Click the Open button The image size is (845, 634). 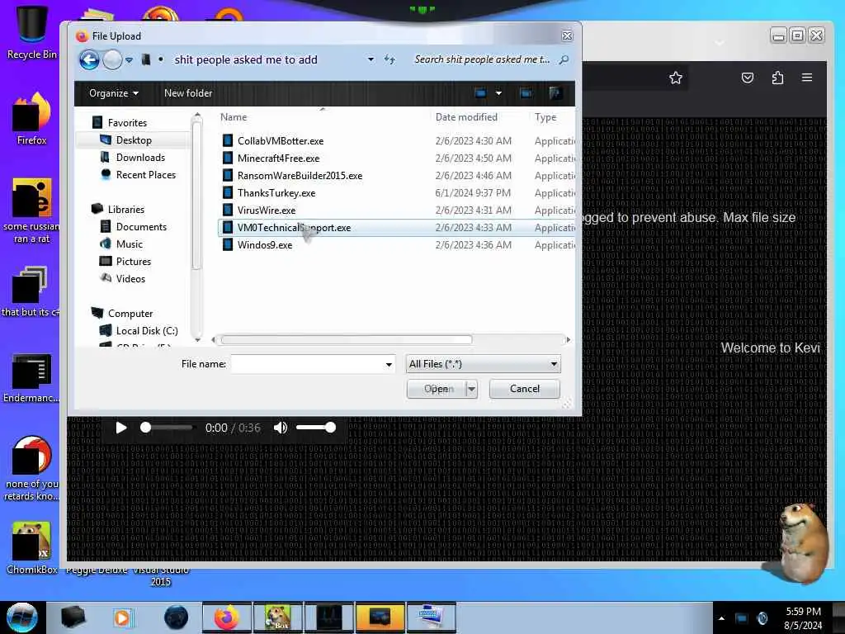(436, 389)
